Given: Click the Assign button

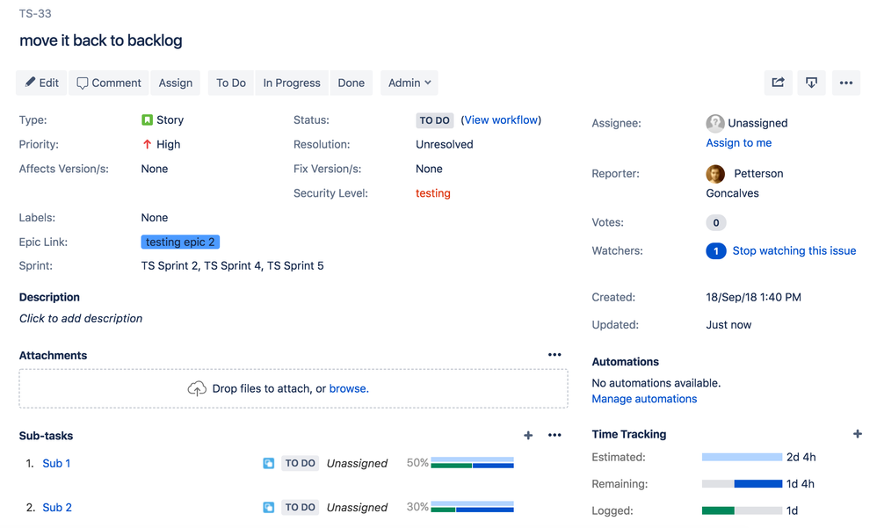Looking at the screenshot, I should 176,83.
